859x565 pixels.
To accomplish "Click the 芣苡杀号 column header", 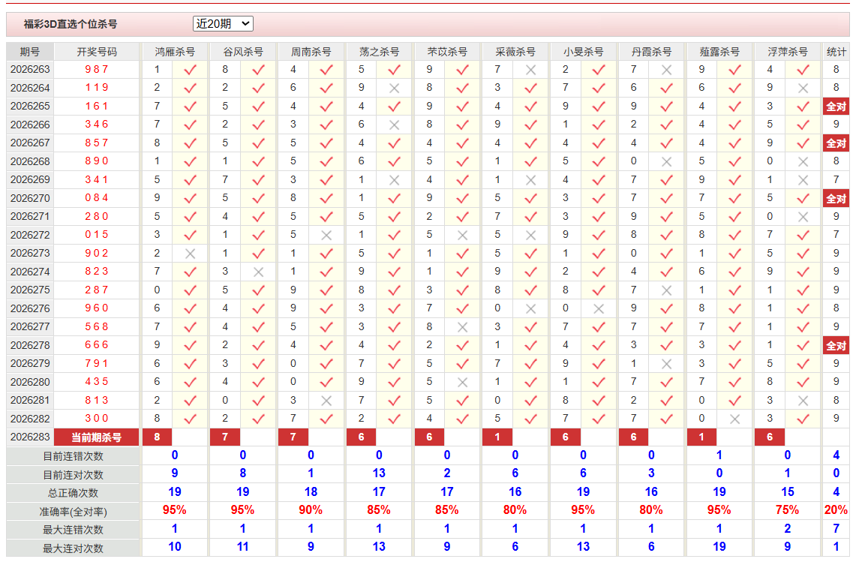I will [447, 52].
